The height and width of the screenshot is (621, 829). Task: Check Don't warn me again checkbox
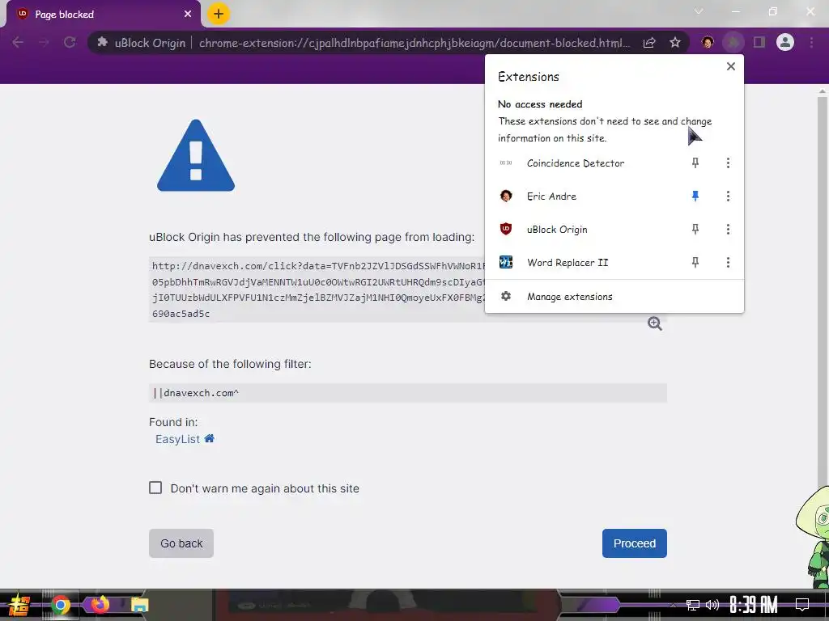coord(155,488)
